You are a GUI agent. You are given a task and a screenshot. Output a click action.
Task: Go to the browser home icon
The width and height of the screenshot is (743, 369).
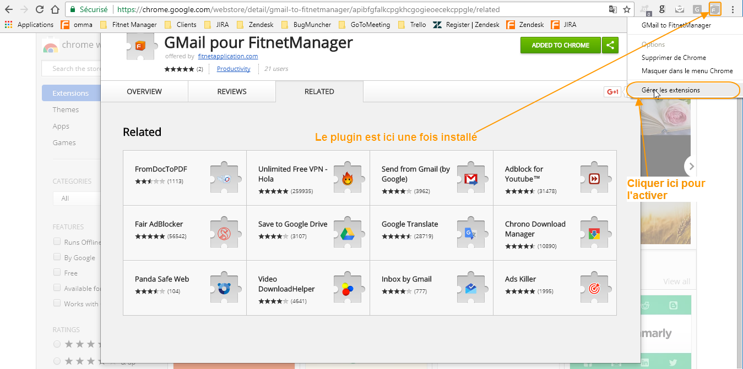click(x=55, y=9)
